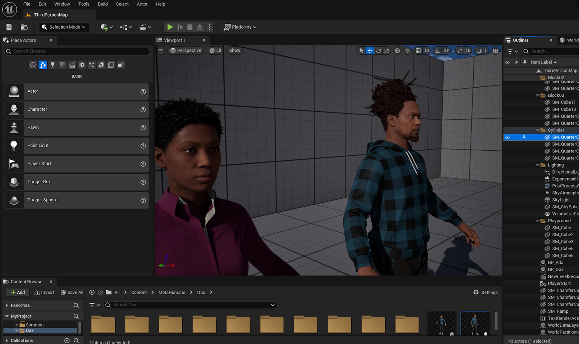Open the Cinematics clapperboard dropdown
This screenshot has width=579, height=344.
[145, 27]
